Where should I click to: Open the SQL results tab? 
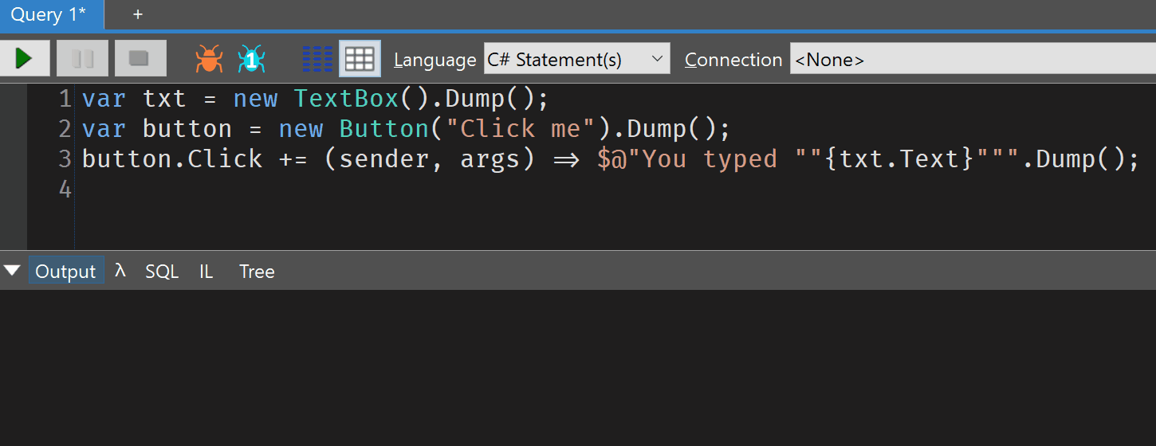click(x=162, y=272)
